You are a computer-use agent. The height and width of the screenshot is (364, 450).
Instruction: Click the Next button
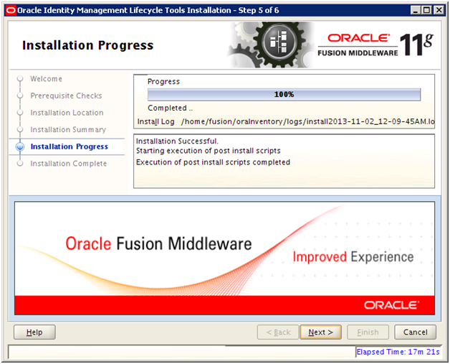tap(320, 332)
